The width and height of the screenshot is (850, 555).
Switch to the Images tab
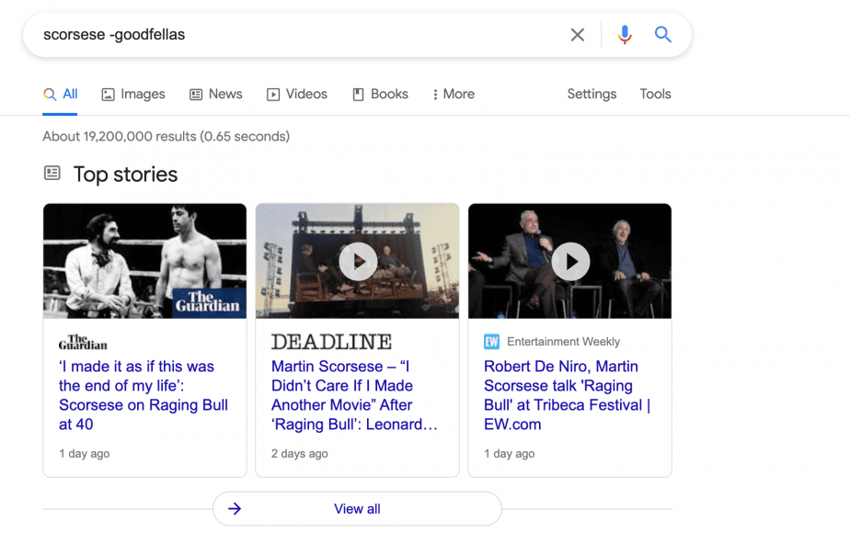[133, 95]
